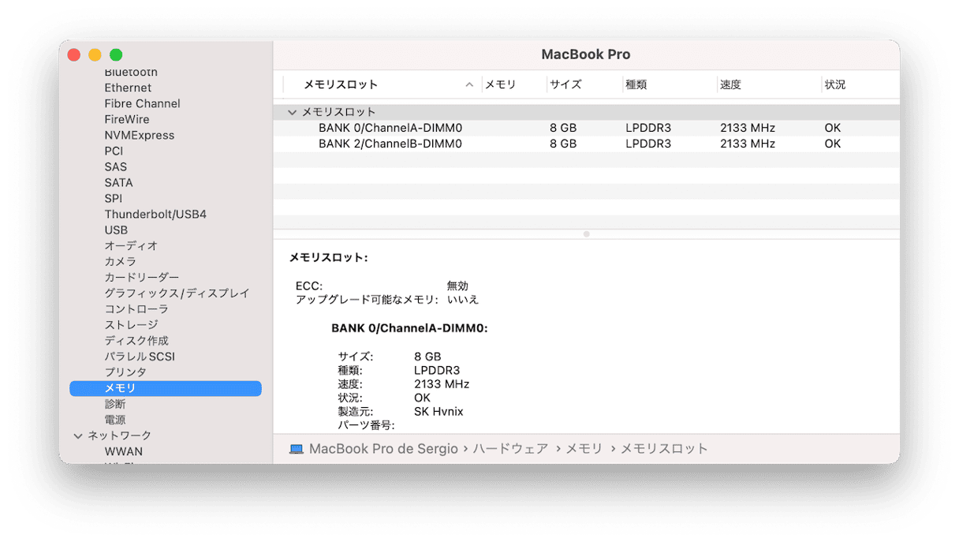
Task: Select Thunderbolt/USB4 in the sidebar
Action: tap(156, 214)
